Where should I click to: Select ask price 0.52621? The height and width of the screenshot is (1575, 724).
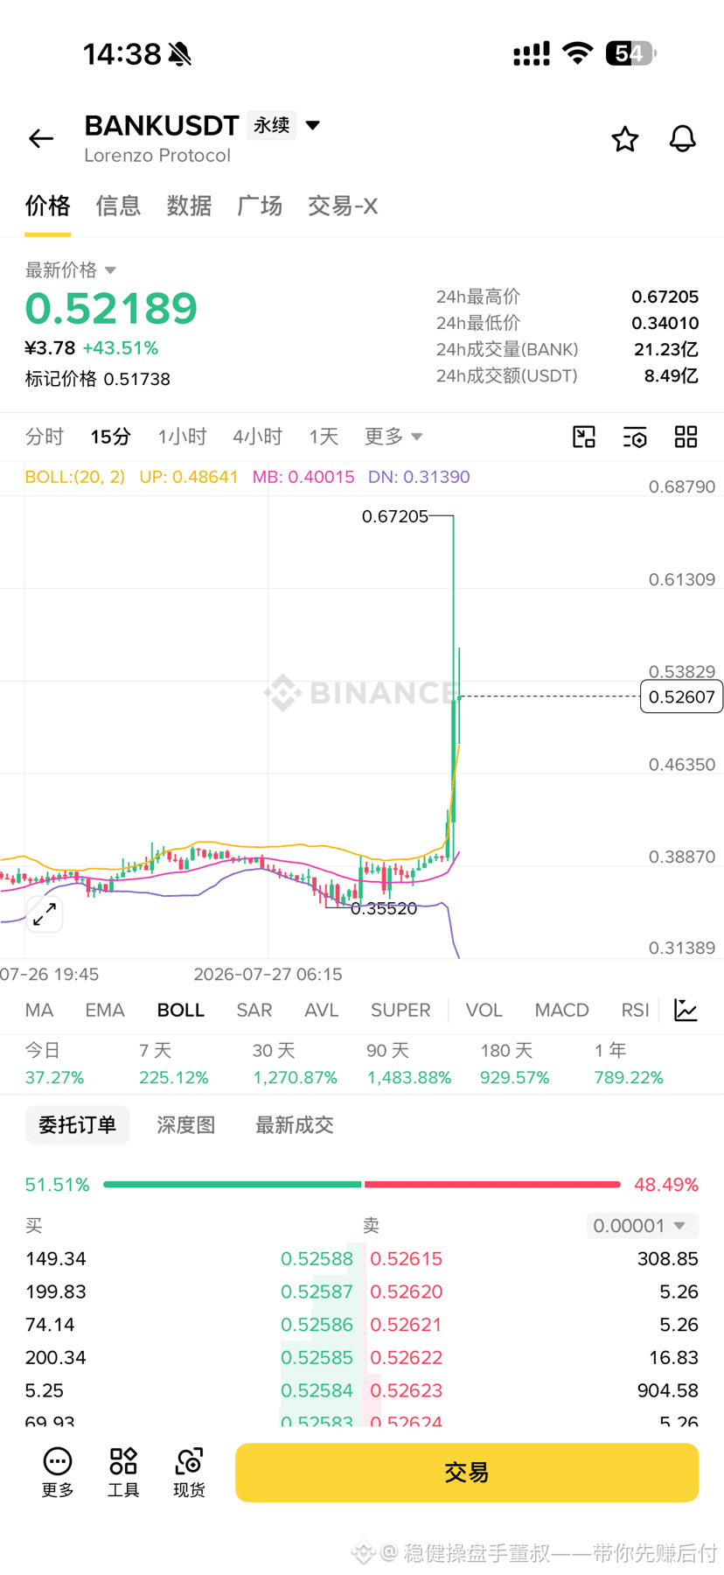tap(407, 1325)
